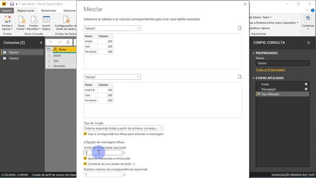Click the Número máximo de correspondências field
Viewport: 316px width, 178px height.
coord(103,175)
